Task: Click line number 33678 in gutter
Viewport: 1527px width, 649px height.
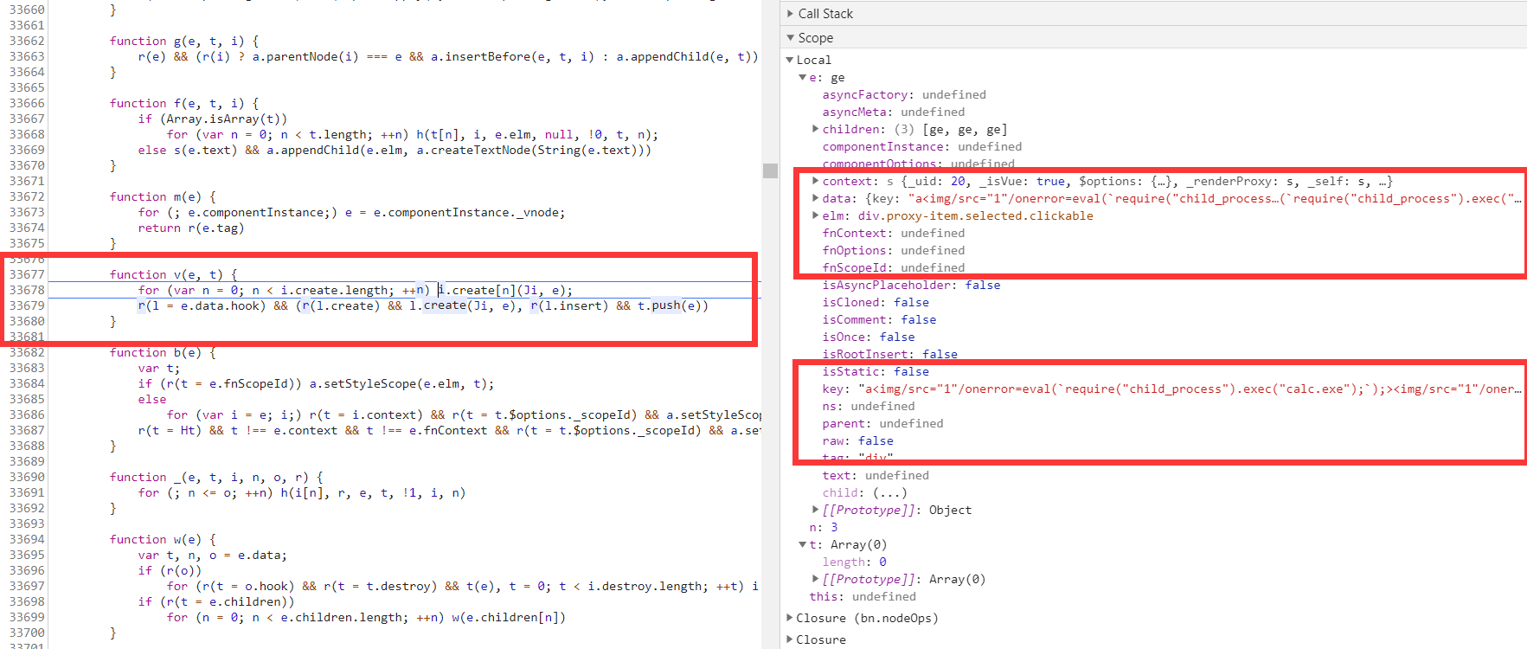Action: [26, 290]
